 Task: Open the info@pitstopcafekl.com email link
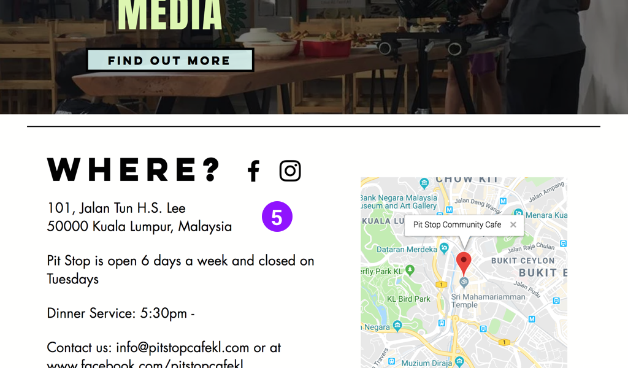[x=183, y=347]
